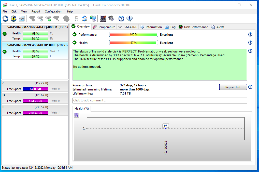Click the mail envelope with arrows toolbar icon
The image size is (259, 172).
[84, 19]
